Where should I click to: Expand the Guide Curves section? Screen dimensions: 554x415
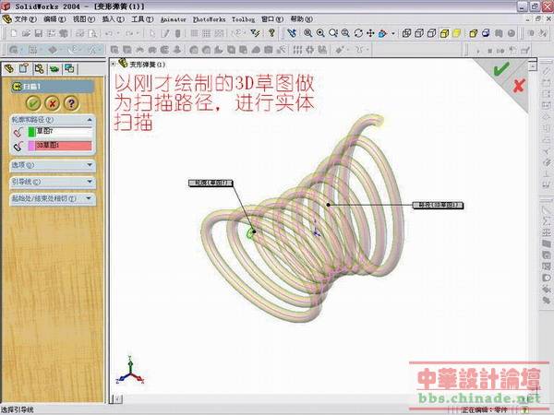(x=90, y=182)
